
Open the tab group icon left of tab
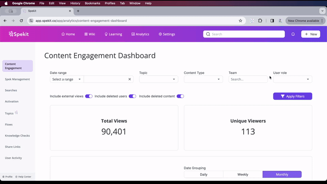tap(11, 11)
